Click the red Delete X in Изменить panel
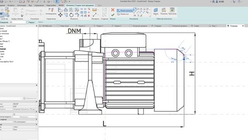This screenshot has height=140, width=248. click(x=89, y=16)
